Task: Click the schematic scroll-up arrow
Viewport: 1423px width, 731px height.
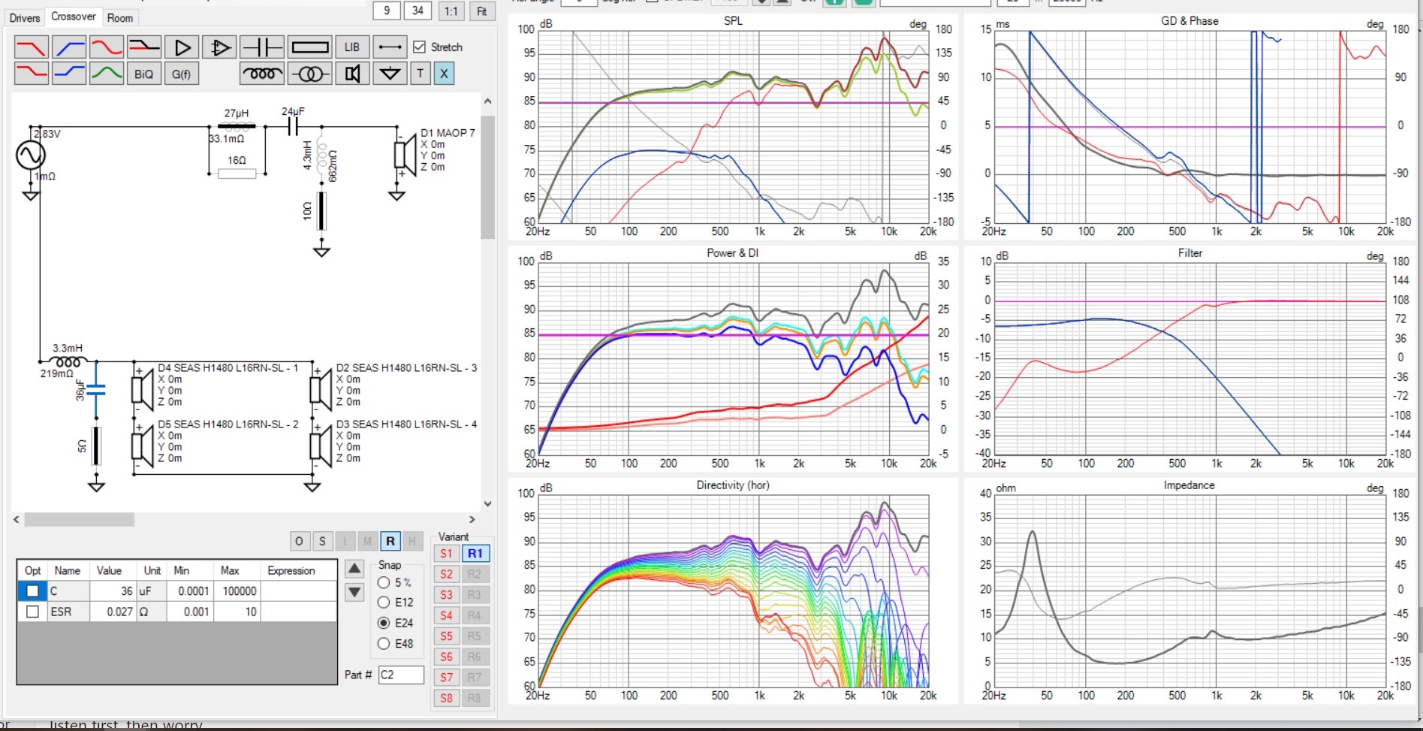Action: (x=488, y=101)
